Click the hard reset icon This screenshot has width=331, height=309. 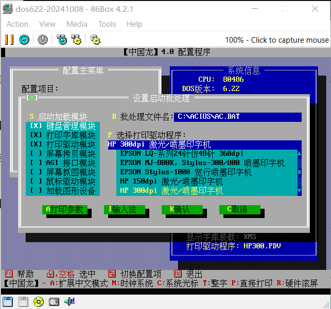point(24,40)
